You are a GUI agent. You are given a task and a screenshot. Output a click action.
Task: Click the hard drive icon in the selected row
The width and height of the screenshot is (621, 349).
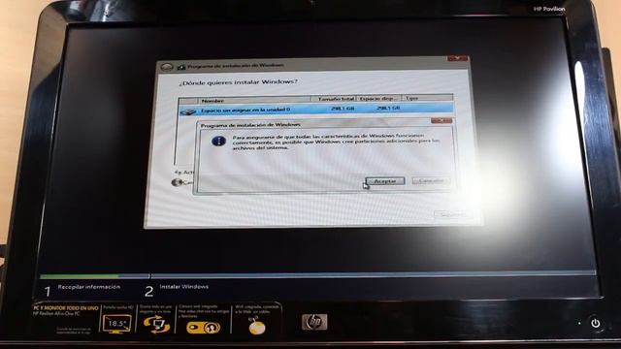coord(187,111)
